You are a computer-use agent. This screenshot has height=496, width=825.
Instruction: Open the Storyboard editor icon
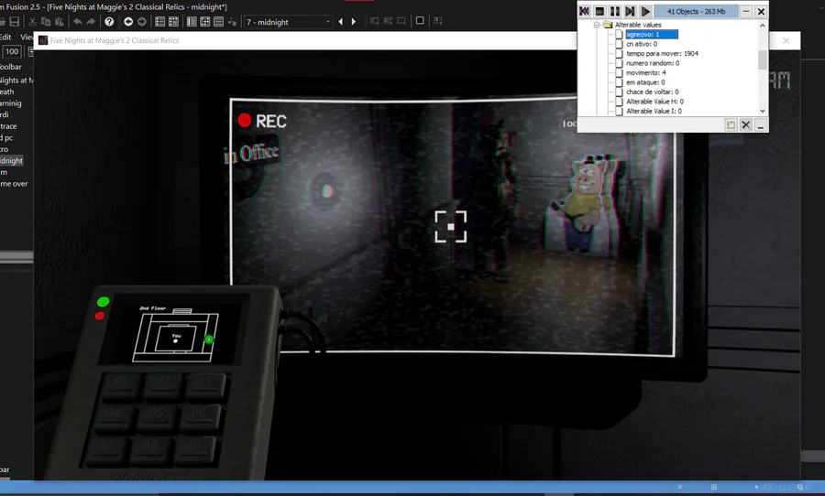coord(159,22)
